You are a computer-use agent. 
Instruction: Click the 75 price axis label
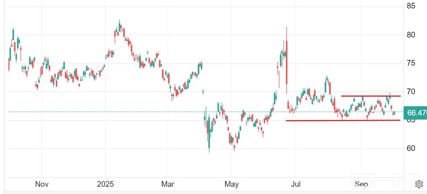(411, 63)
